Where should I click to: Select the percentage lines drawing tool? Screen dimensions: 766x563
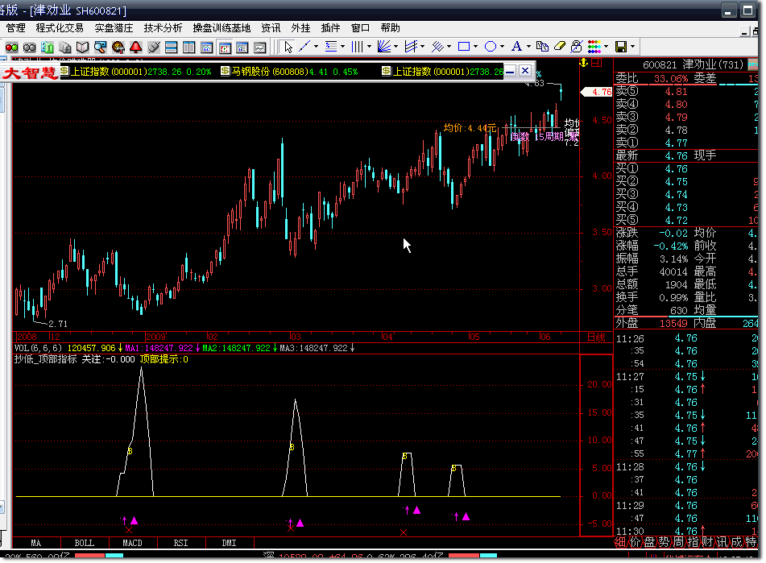[x=331, y=47]
